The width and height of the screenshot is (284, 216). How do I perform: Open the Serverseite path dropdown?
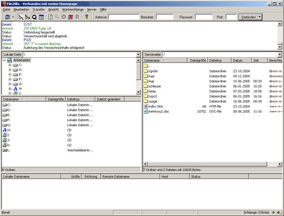coord(279,55)
